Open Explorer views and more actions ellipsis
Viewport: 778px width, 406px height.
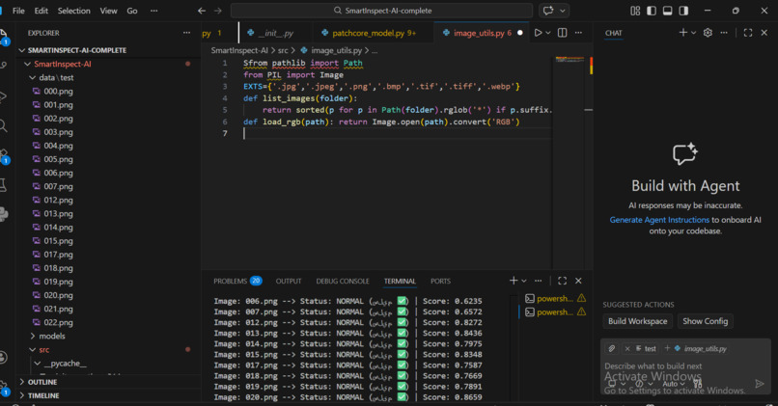pyautogui.click(x=186, y=33)
